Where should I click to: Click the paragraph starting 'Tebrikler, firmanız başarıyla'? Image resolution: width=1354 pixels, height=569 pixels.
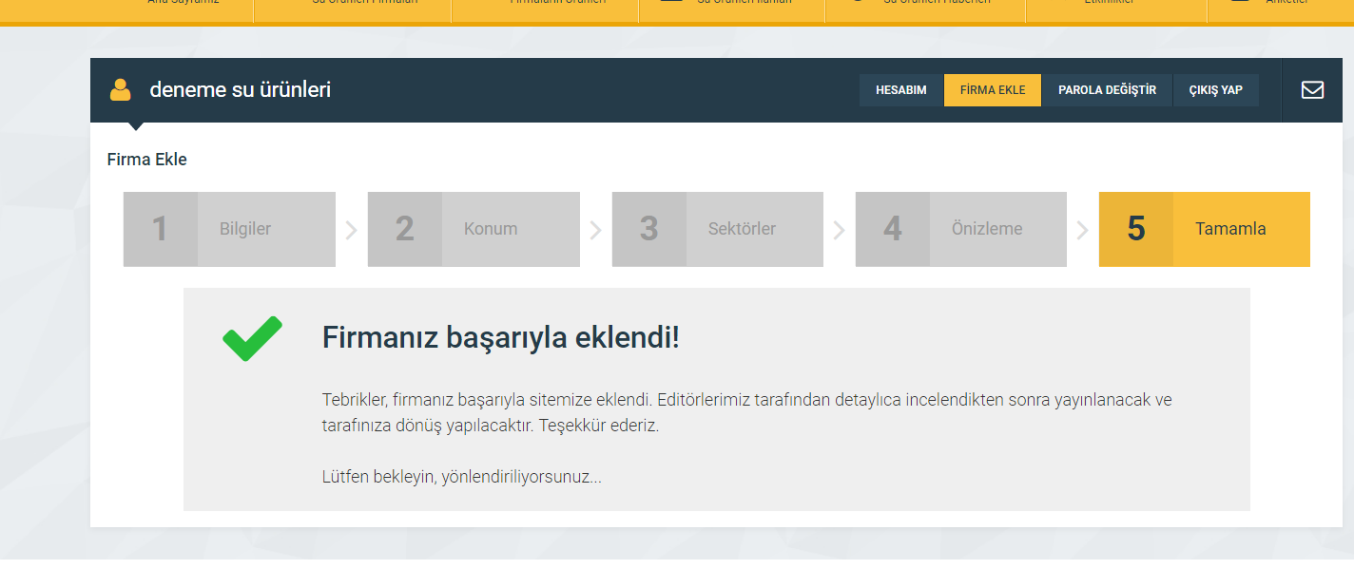click(747, 412)
